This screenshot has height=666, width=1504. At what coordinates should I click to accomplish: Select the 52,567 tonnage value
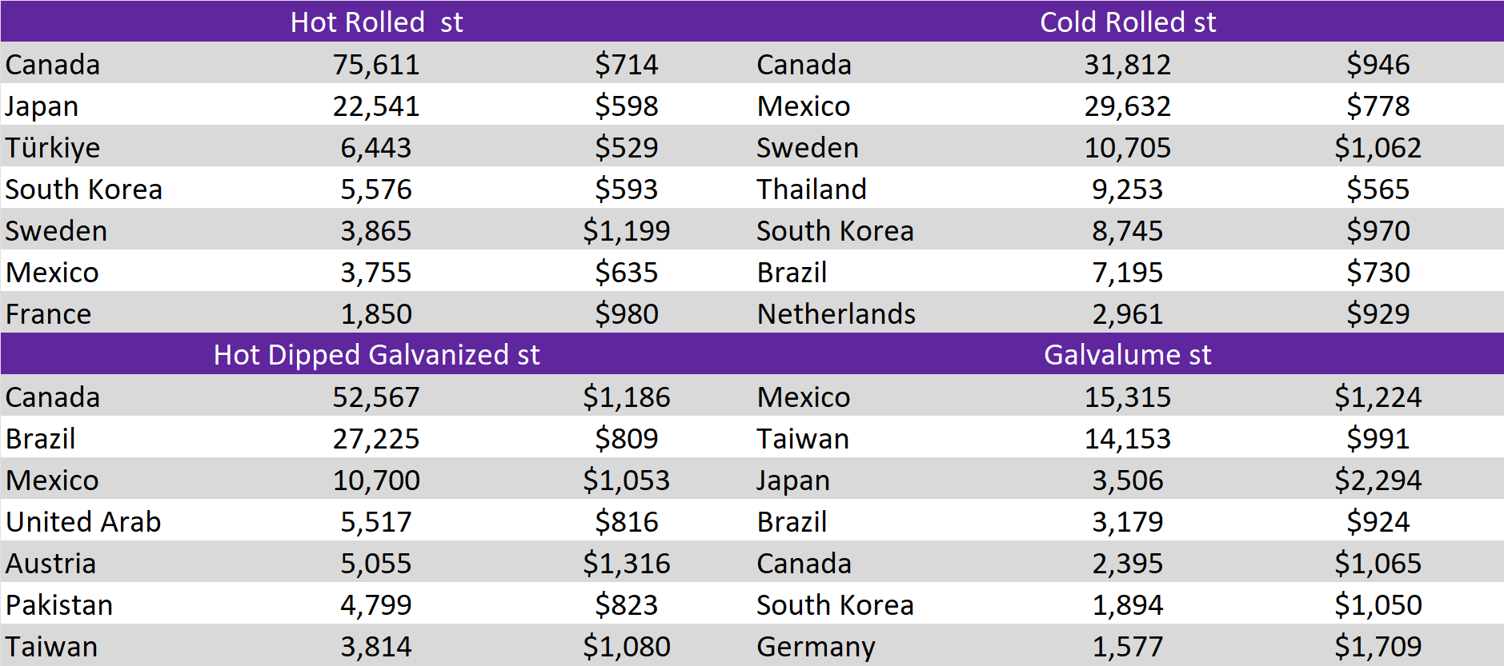point(376,397)
